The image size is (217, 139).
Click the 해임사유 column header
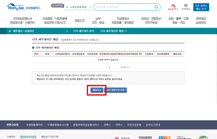(x=177, y=54)
